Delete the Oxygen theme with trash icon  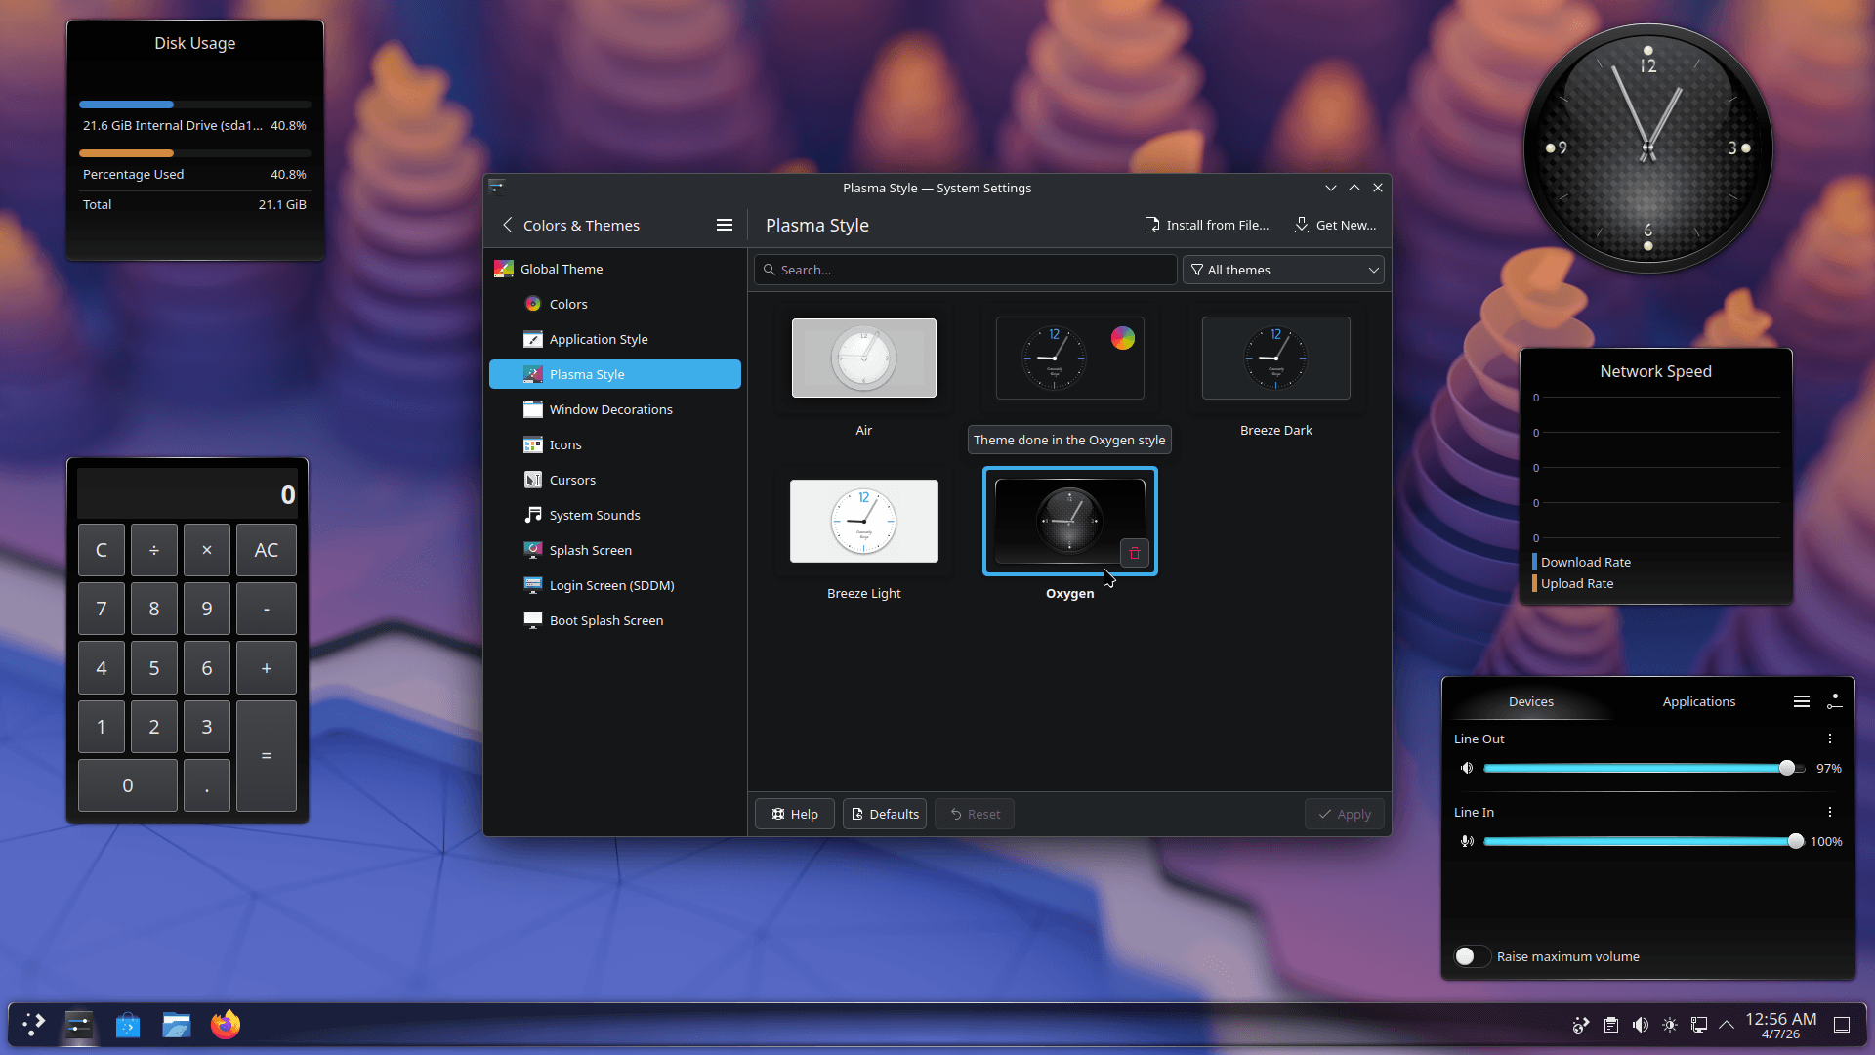(1134, 553)
